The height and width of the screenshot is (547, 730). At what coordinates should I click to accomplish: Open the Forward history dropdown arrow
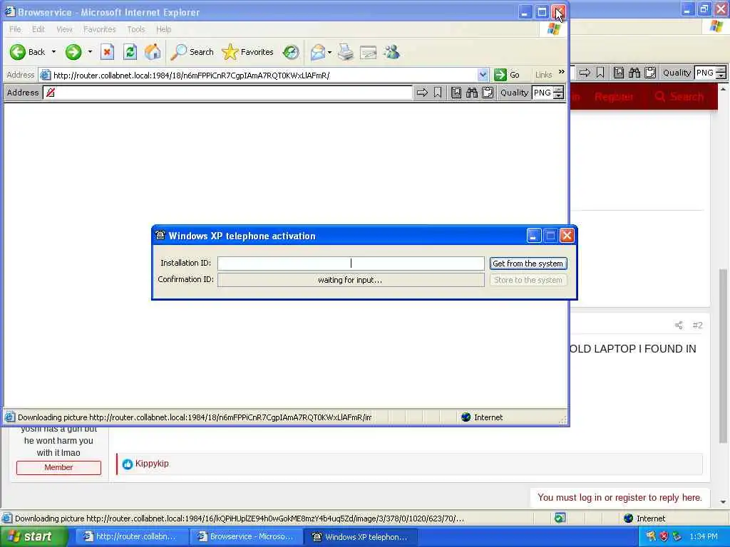90,52
